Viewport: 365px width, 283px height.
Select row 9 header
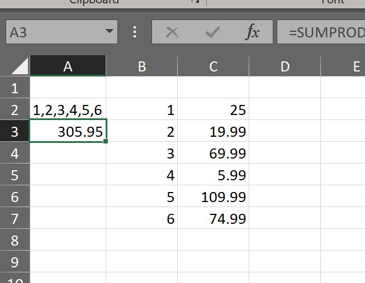coord(15,261)
